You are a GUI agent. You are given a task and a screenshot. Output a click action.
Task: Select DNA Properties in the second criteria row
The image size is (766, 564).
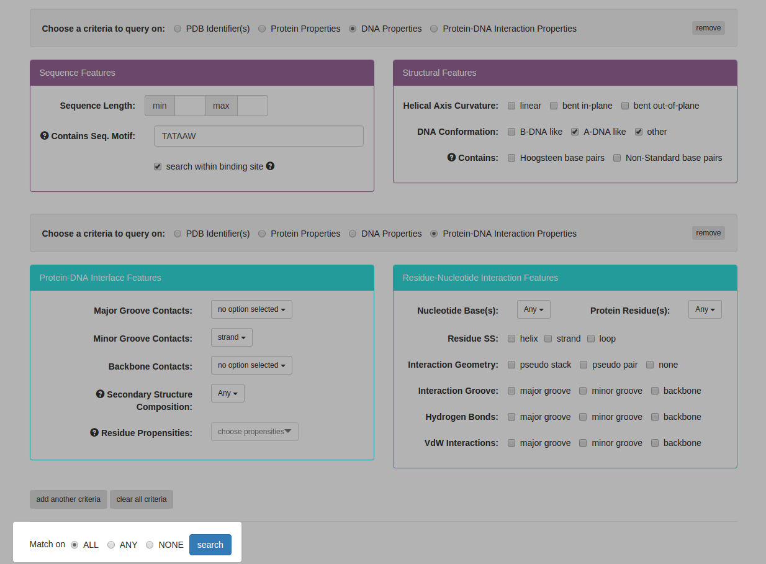coord(353,234)
